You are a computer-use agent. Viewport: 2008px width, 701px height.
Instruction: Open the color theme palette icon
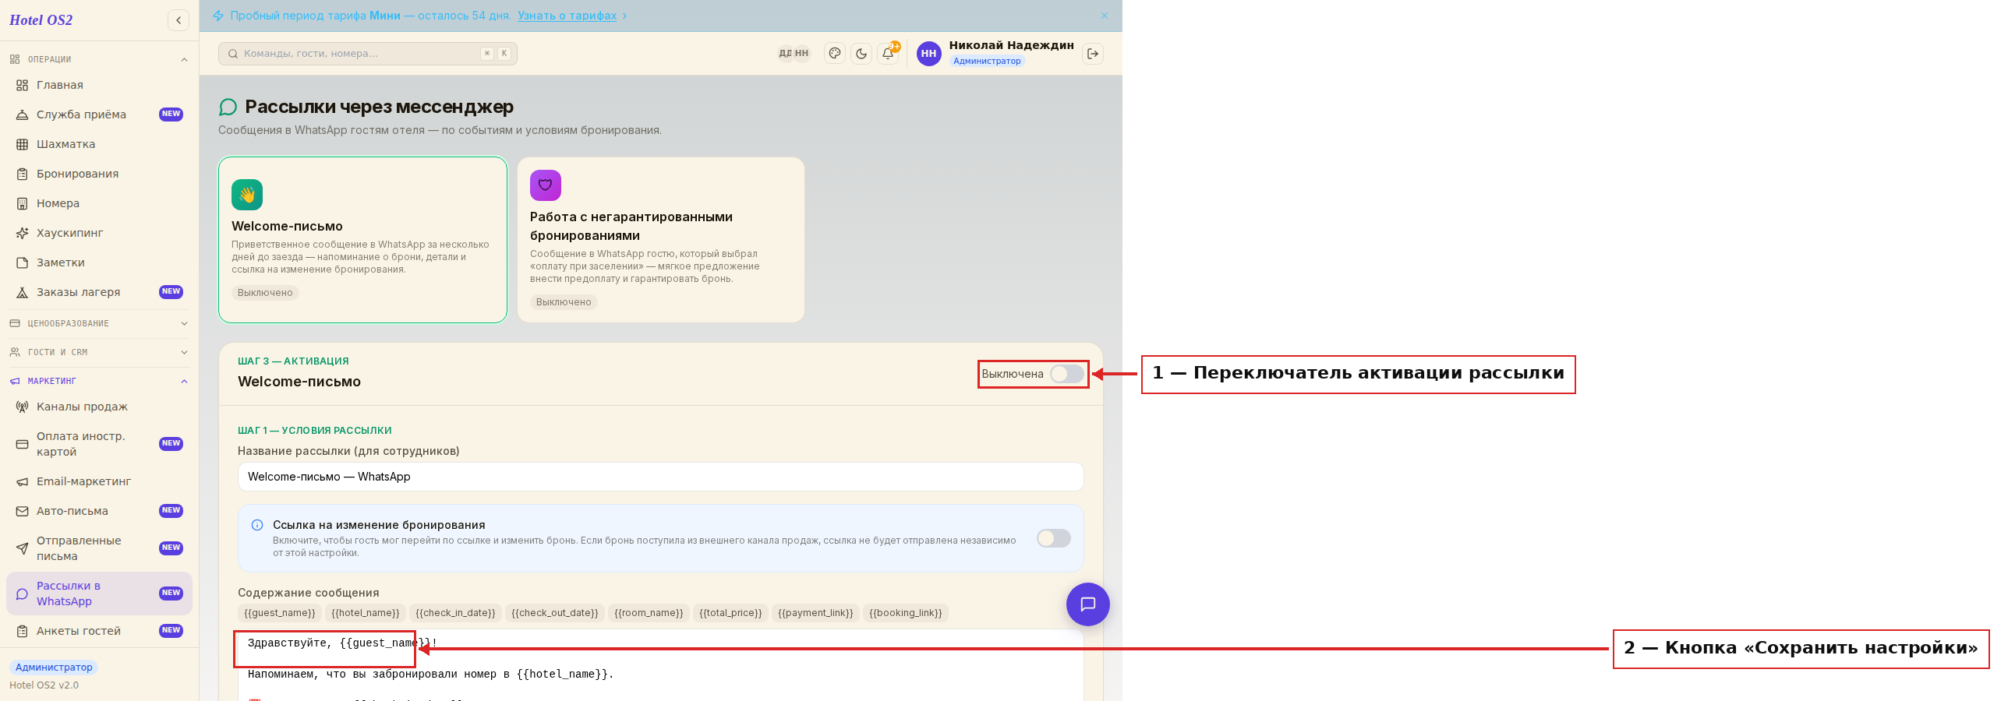pos(835,54)
